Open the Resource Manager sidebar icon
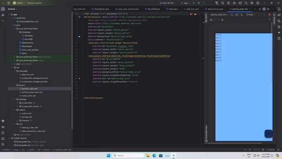 [3, 15]
